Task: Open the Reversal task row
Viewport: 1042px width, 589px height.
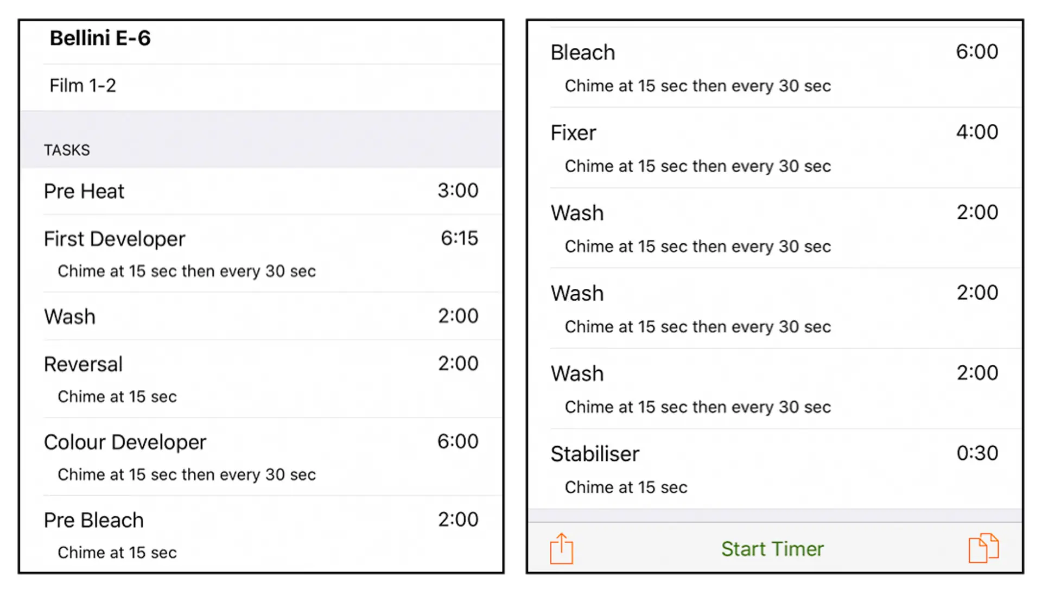Action: [x=261, y=379]
